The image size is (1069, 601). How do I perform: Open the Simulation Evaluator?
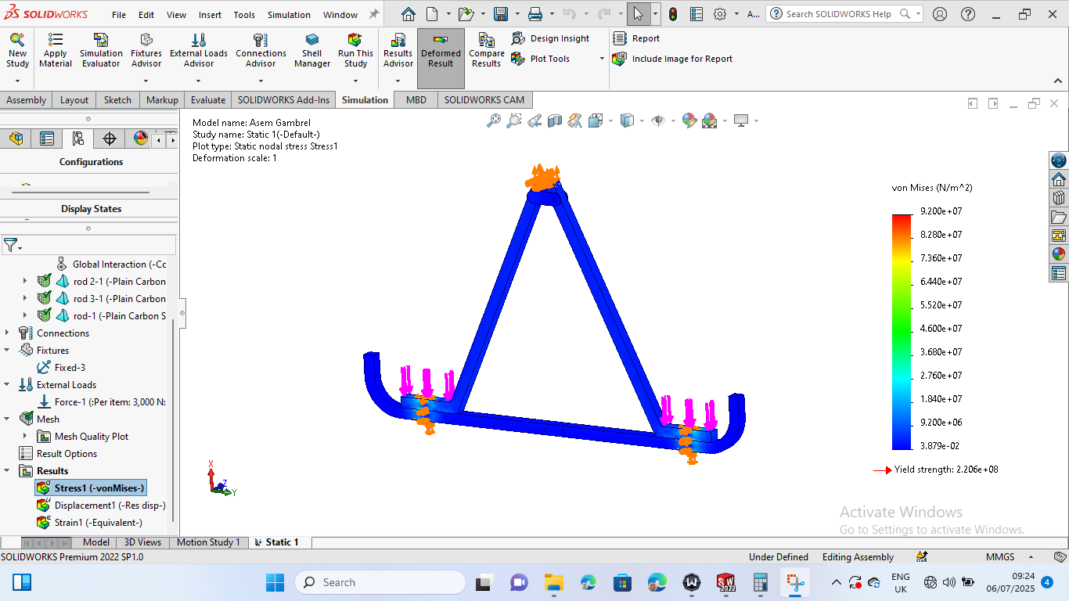coord(101,41)
